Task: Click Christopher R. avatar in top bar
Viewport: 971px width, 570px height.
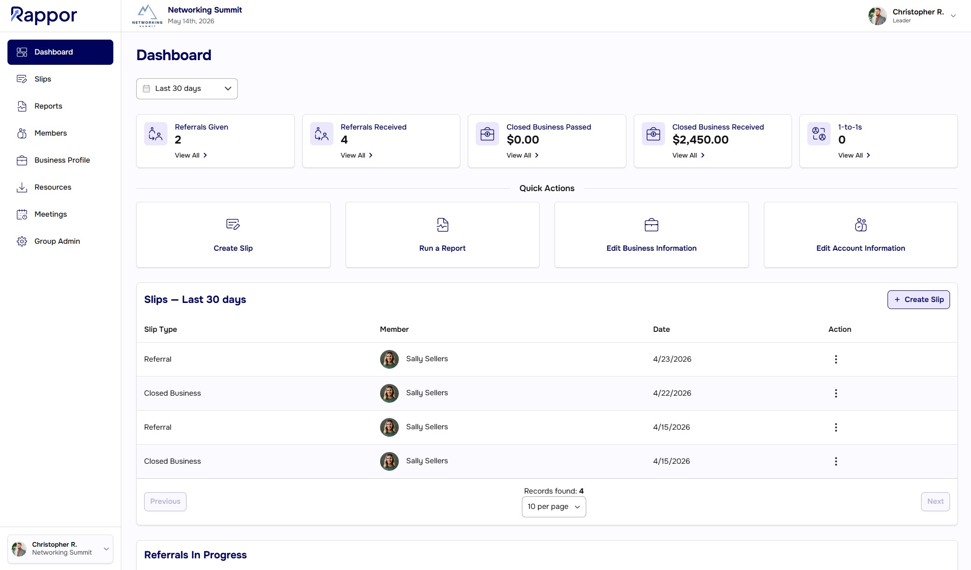Action: (x=877, y=16)
